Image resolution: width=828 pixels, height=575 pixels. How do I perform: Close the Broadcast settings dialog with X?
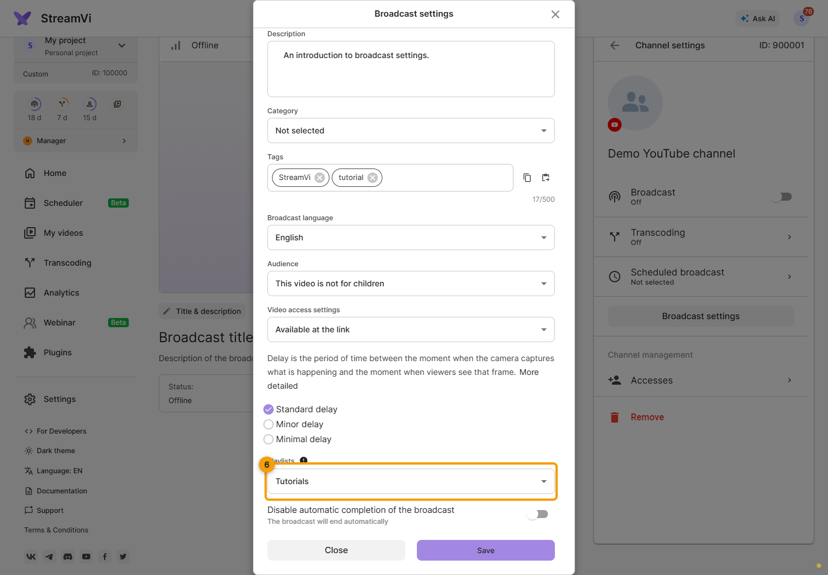(555, 14)
